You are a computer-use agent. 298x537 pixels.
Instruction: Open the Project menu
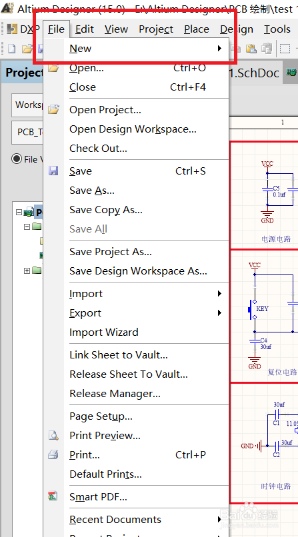click(156, 29)
